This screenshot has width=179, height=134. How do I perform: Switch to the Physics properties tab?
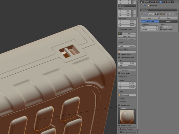click(173, 2)
